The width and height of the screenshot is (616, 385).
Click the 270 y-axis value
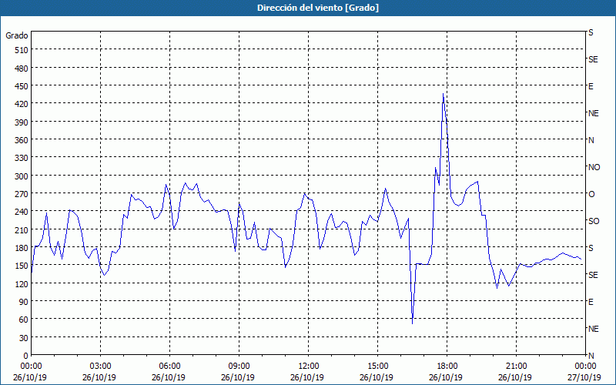coord(22,194)
